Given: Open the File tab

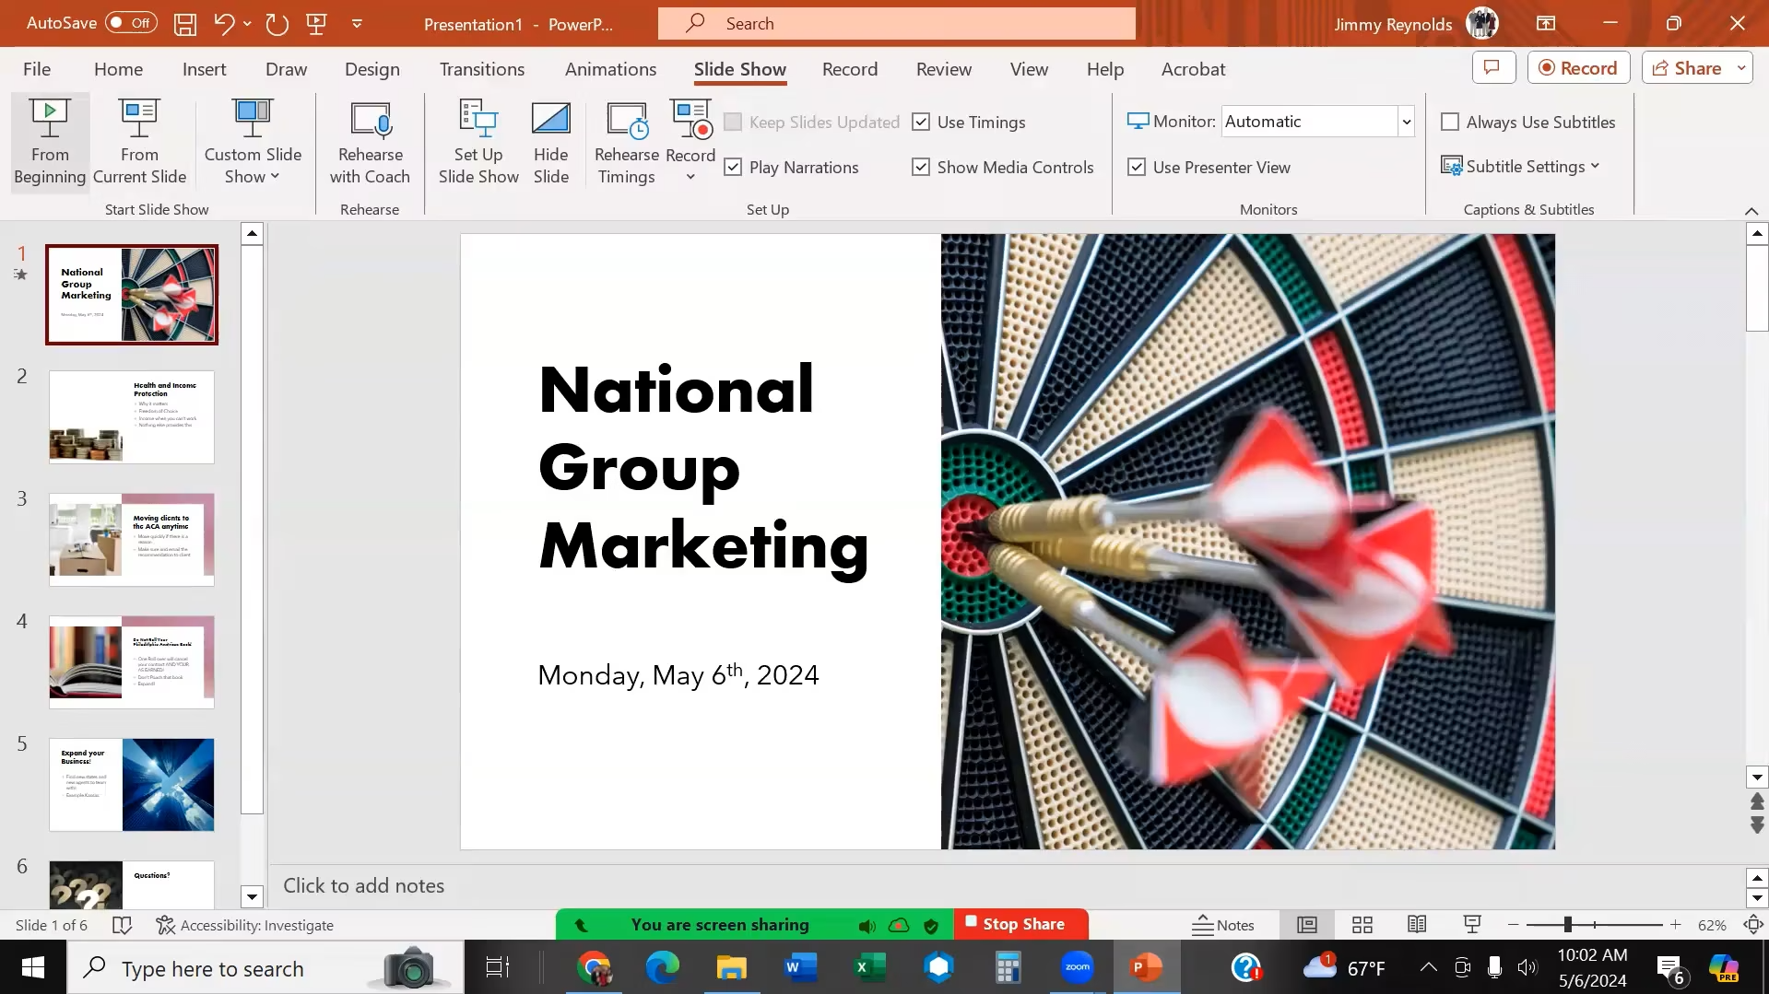Looking at the screenshot, I should [x=37, y=69].
